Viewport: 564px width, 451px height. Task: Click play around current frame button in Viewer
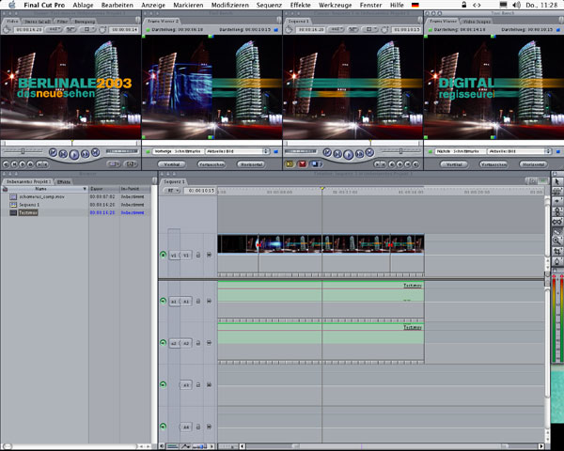tap(85, 154)
